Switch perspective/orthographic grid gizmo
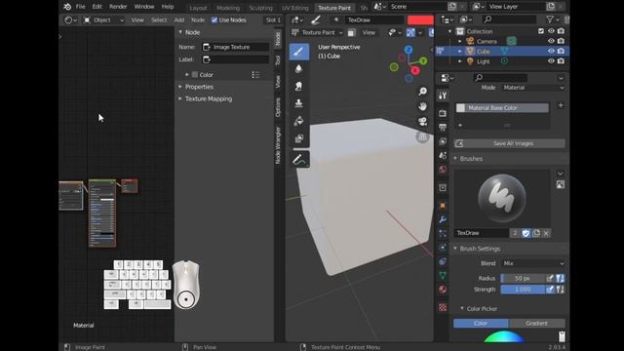This screenshot has width=624, height=351. click(422, 136)
